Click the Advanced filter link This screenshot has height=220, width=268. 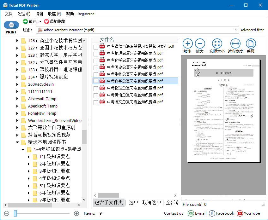[x=252, y=29]
